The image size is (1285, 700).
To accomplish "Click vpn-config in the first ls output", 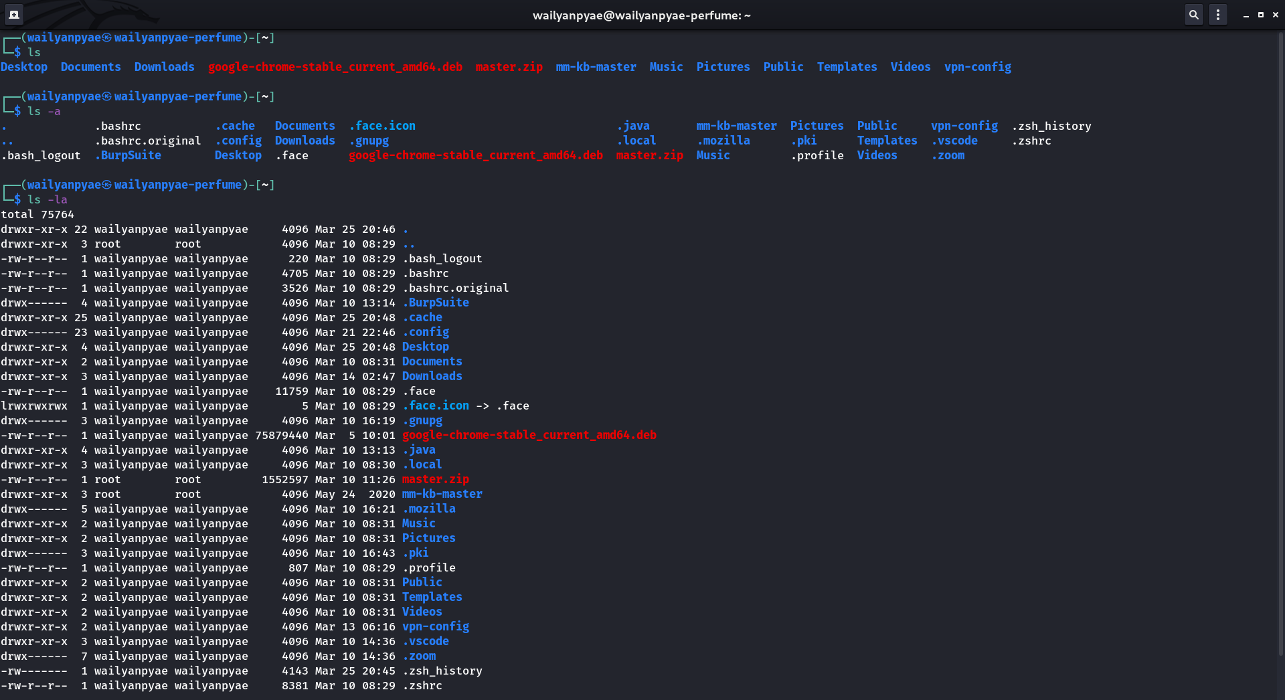I will [977, 67].
